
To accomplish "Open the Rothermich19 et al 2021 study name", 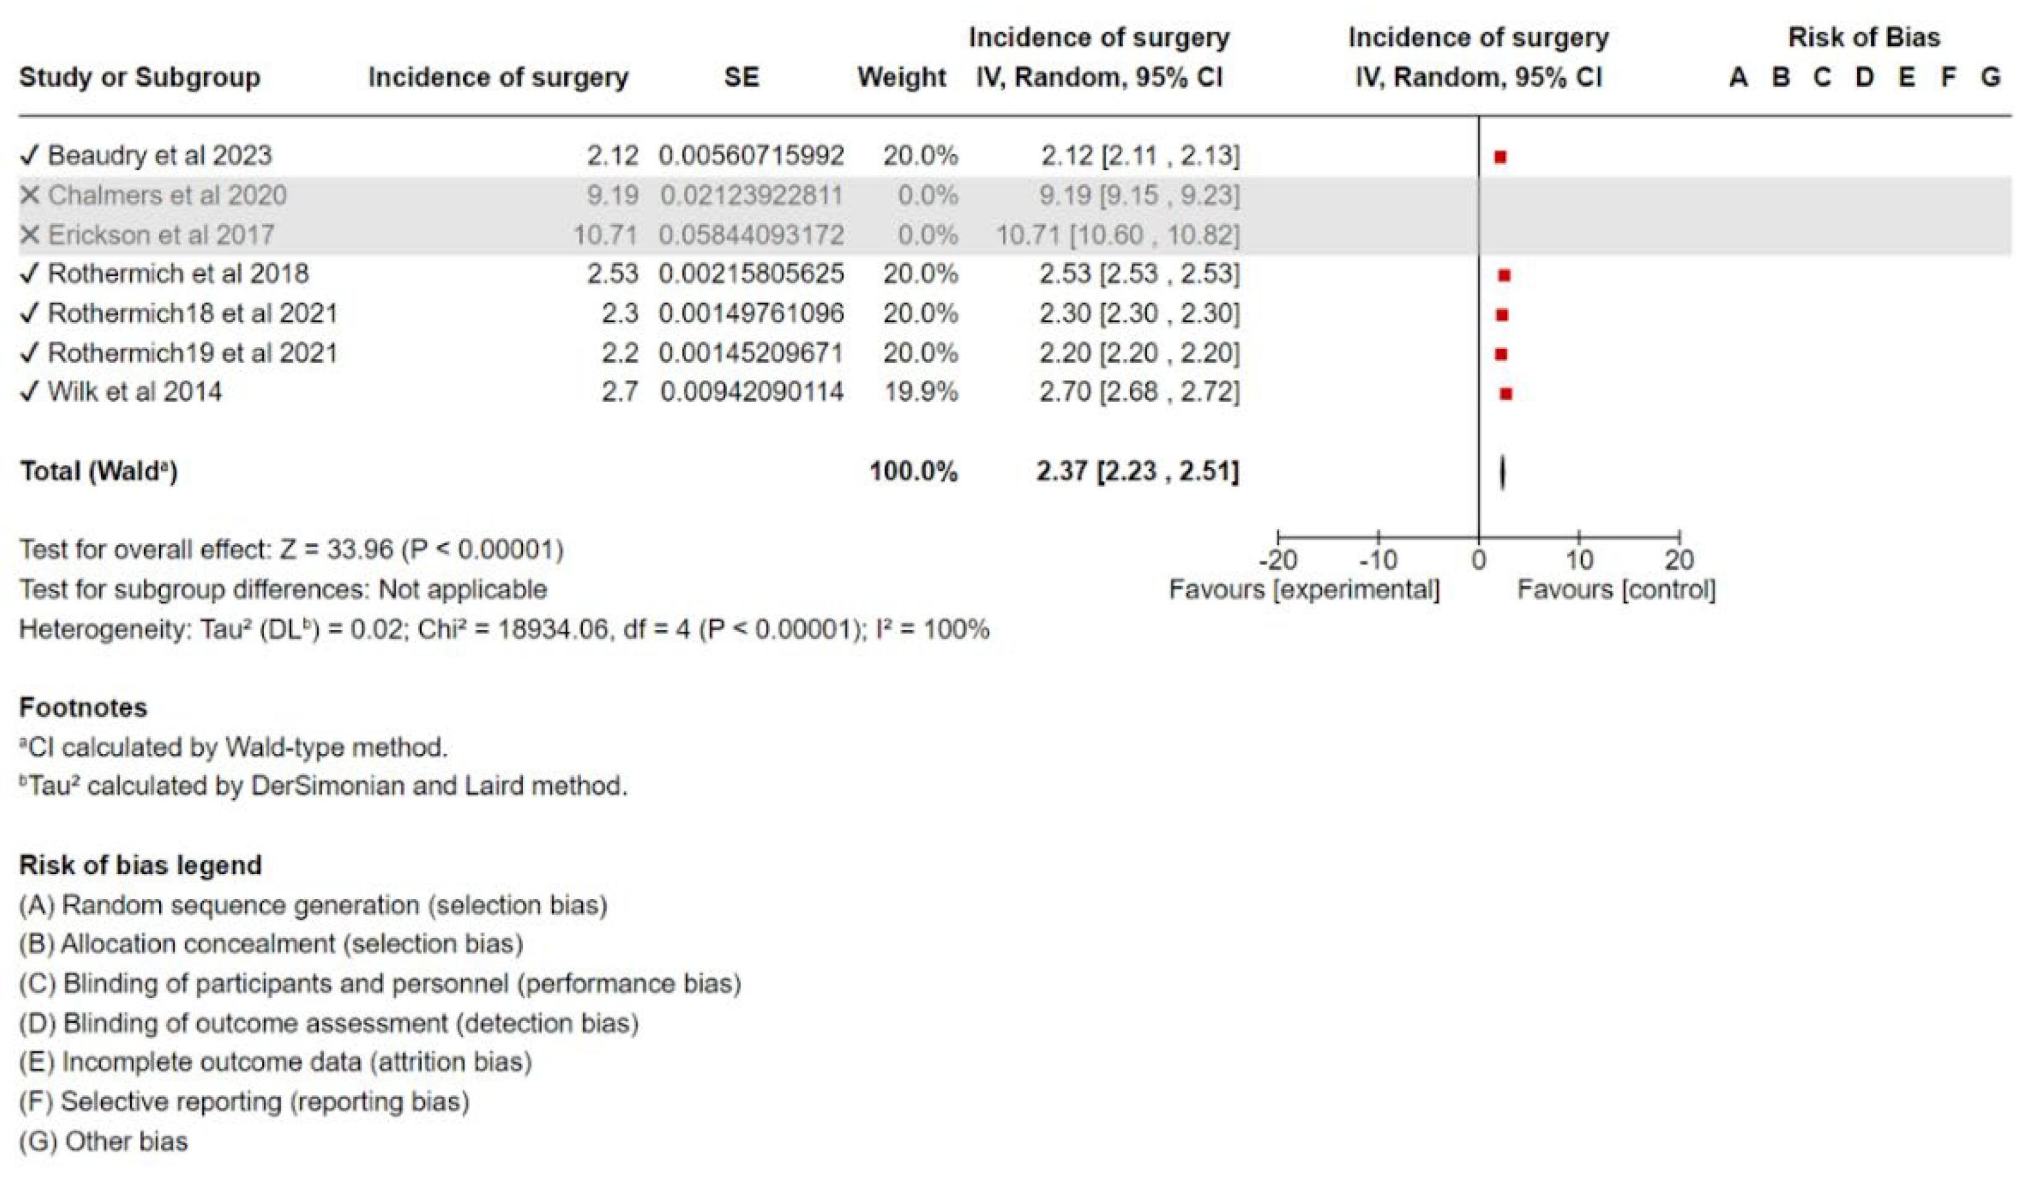I will click(193, 353).
